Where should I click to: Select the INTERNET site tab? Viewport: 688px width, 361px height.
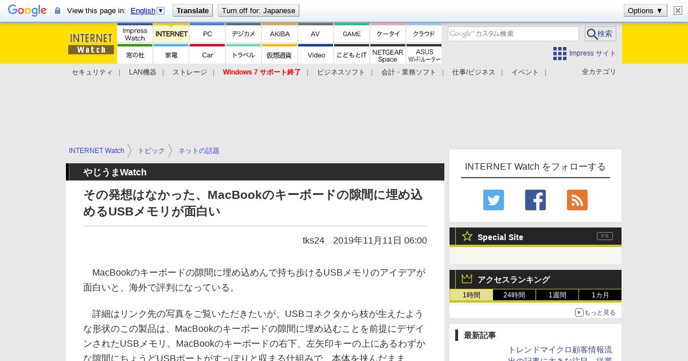coord(171,33)
